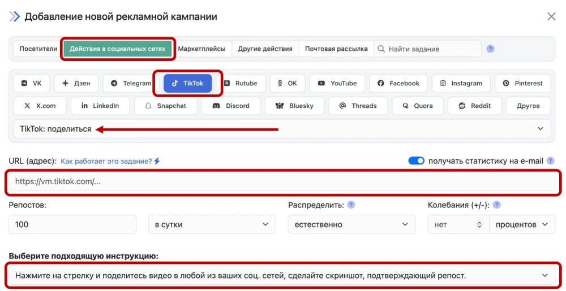Open the Маркетплейсы tab
The height and width of the screenshot is (291, 566).
[x=202, y=49]
